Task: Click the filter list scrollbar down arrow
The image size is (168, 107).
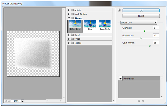Action: pos(114,101)
